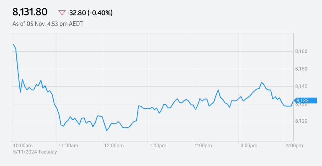Click the 5/11/2024 Tuesday date label
The height and width of the screenshot is (166, 322).
point(35,152)
